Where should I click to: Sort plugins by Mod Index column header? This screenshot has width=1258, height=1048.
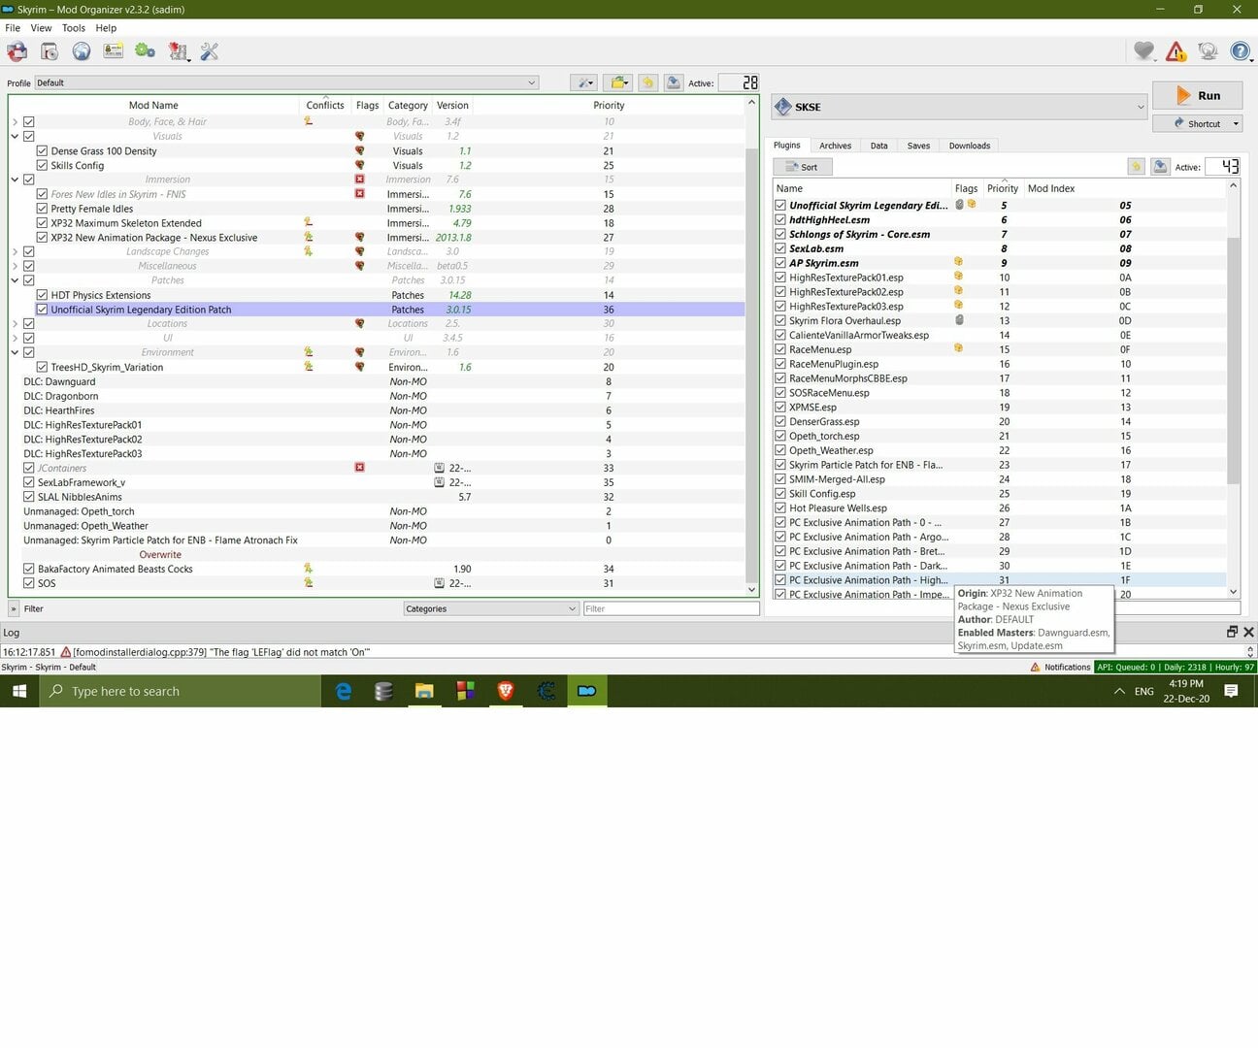[x=1051, y=188]
